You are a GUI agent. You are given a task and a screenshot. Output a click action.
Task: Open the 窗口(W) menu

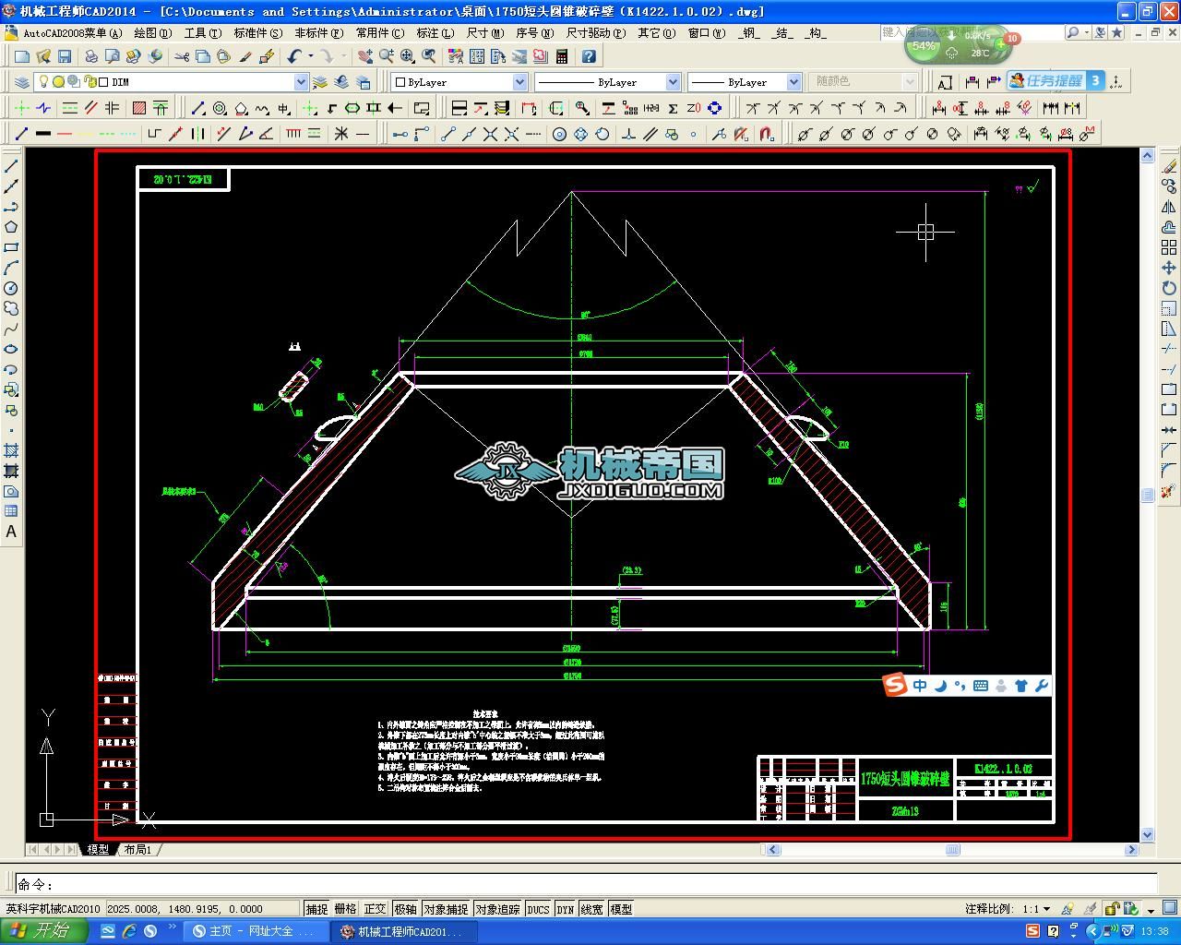click(707, 32)
